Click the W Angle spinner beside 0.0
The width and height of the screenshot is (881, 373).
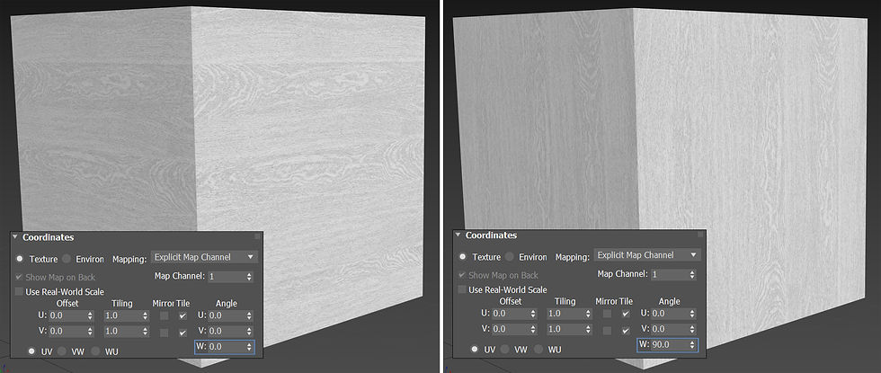tap(250, 347)
